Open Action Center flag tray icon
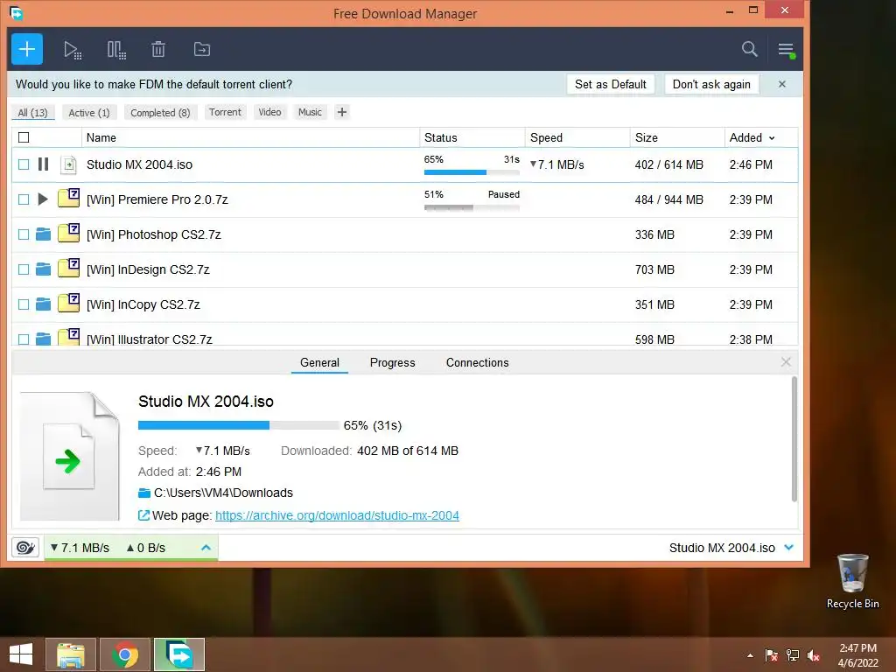Screen dimensions: 896x672 coord(771,655)
